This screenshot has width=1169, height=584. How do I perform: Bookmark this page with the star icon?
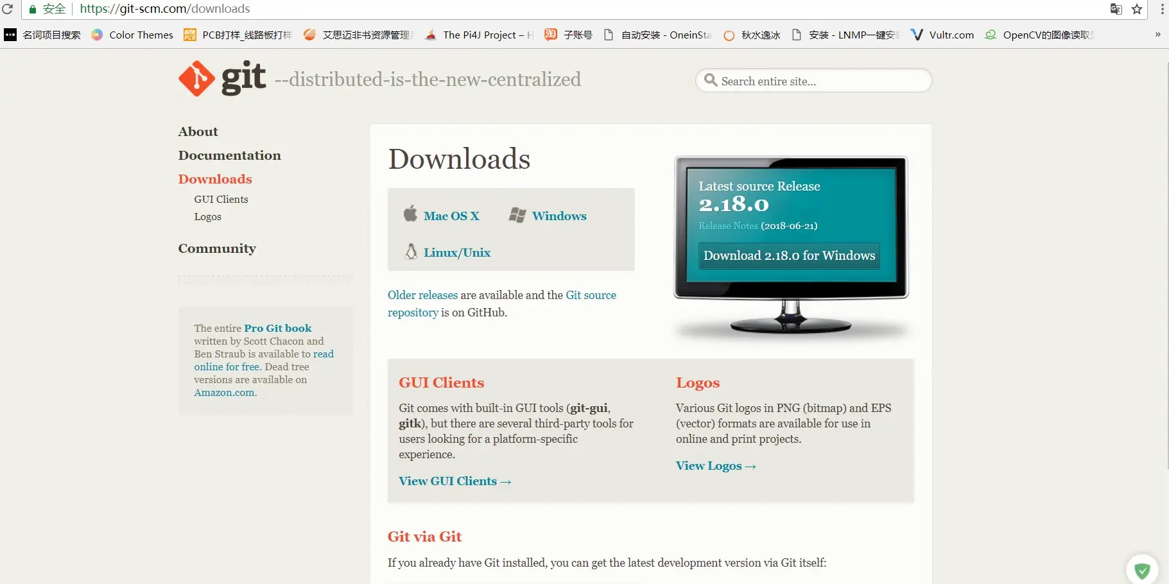coord(1137,9)
